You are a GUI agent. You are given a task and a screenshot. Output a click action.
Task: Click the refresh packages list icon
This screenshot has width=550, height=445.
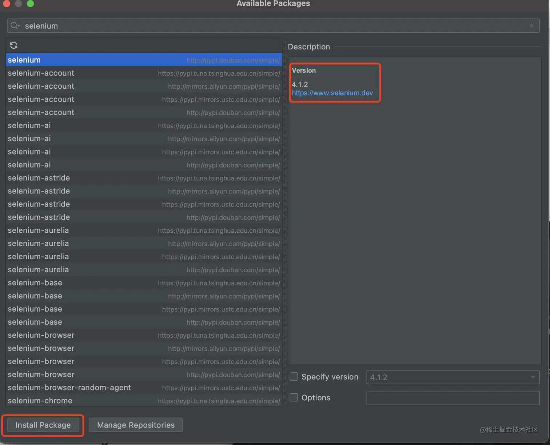[x=14, y=45]
